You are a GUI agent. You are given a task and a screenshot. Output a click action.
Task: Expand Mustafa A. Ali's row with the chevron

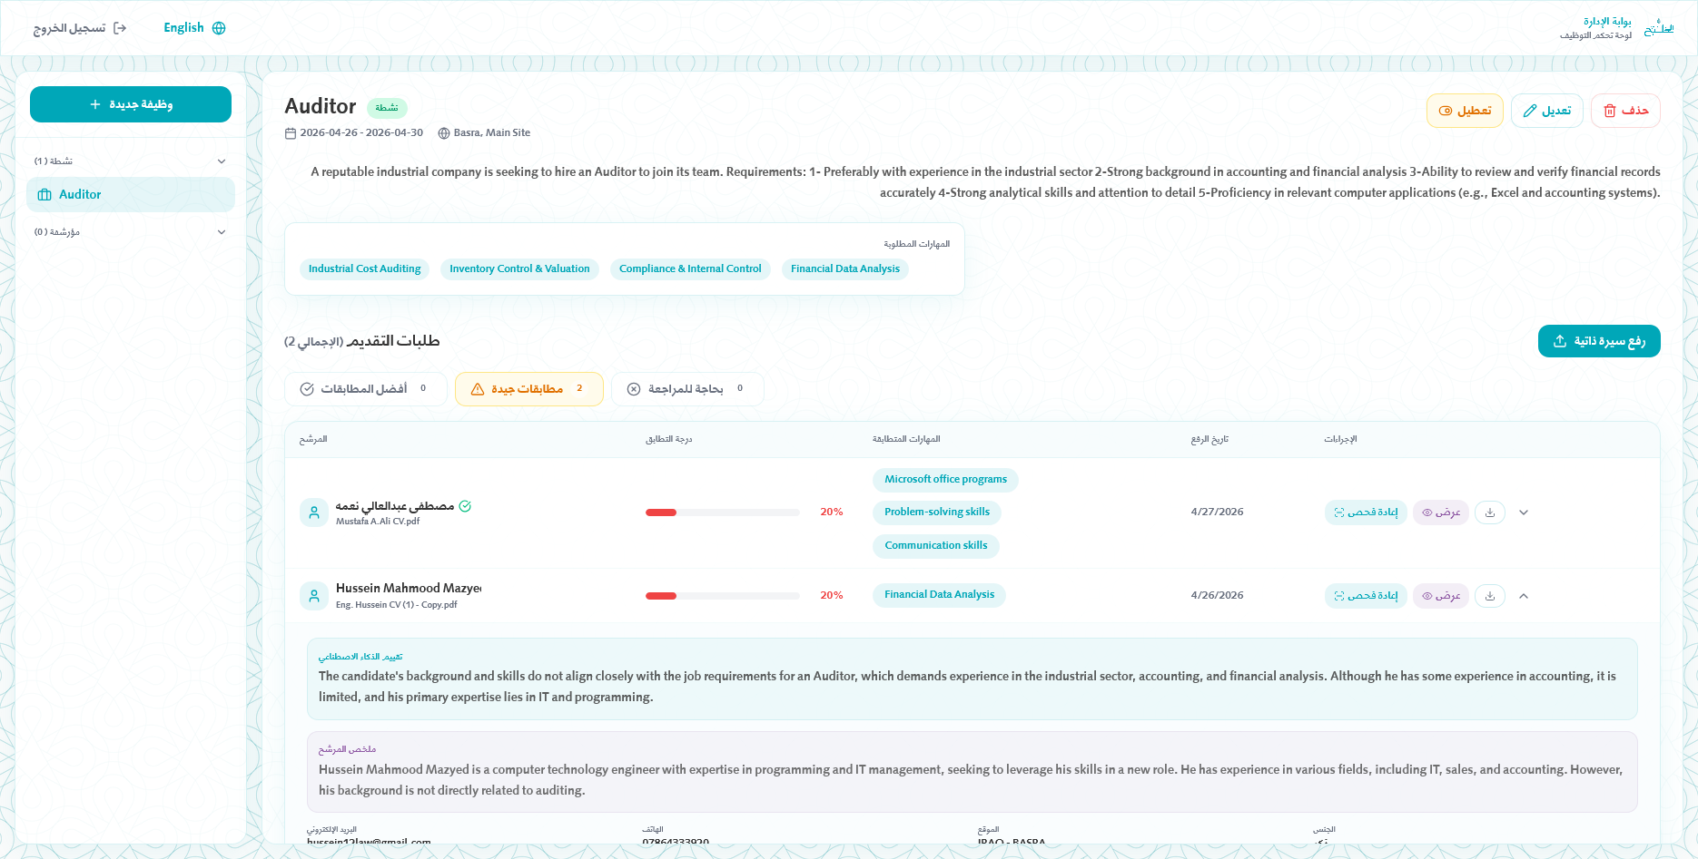point(1524,512)
